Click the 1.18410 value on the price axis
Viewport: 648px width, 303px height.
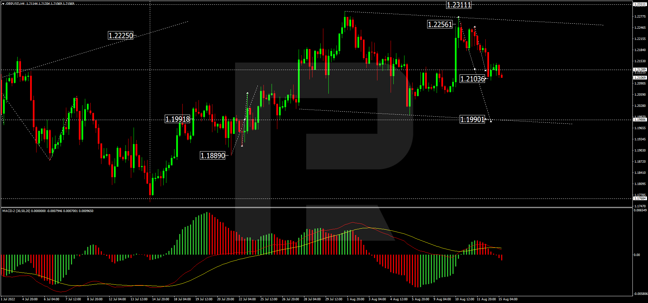[640, 173]
